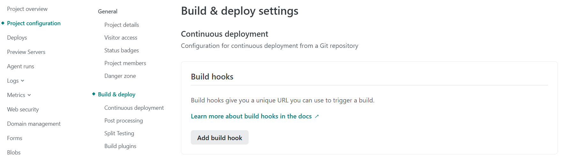This screenshot has height=157, width=562.
Task: Click 'Configuration for continuous deployment' description text
Action: pyautogui.click(x=270, y=46)
